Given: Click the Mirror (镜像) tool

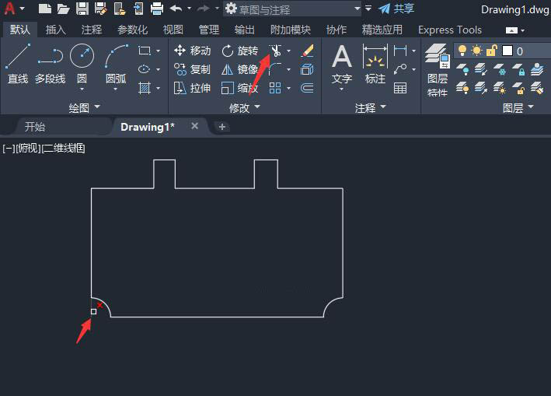Looking at the screenshot, I should [239, 69].
